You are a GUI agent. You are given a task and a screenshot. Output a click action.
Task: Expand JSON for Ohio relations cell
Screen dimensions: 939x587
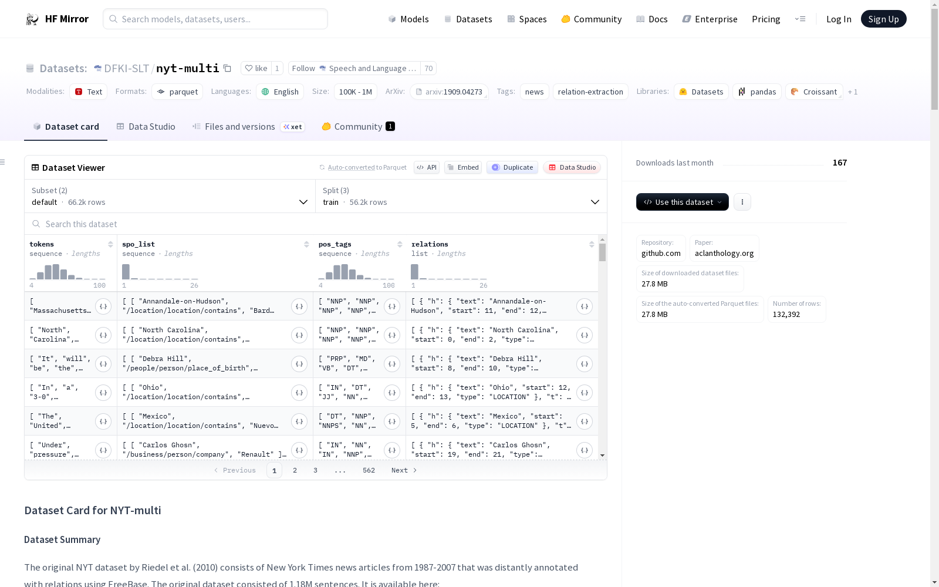(585, 393)
